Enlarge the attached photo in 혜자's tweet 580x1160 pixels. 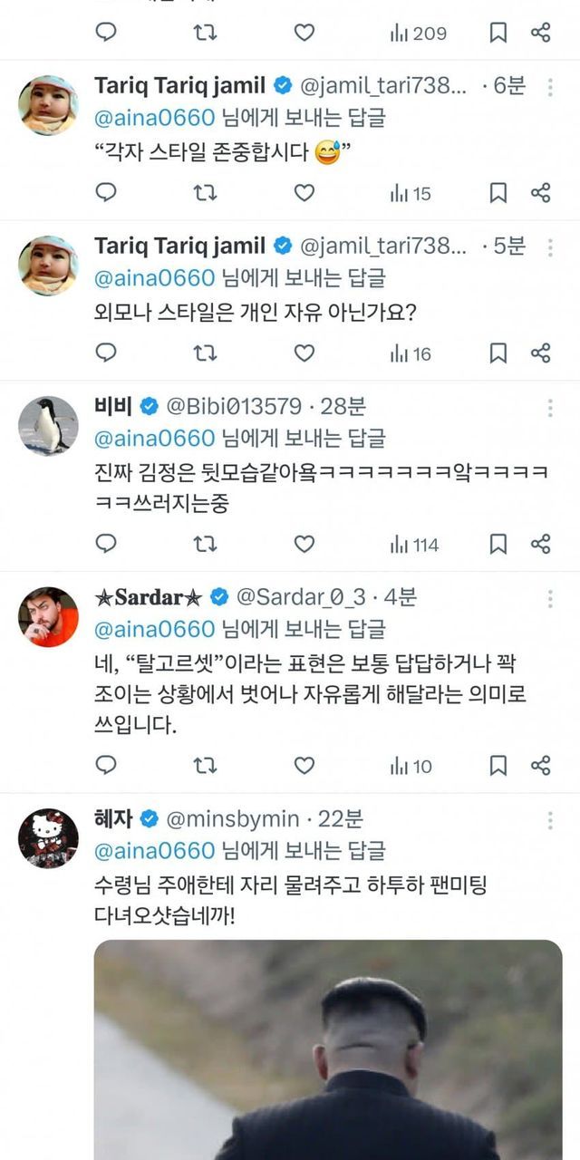[x=328, y=1049]
